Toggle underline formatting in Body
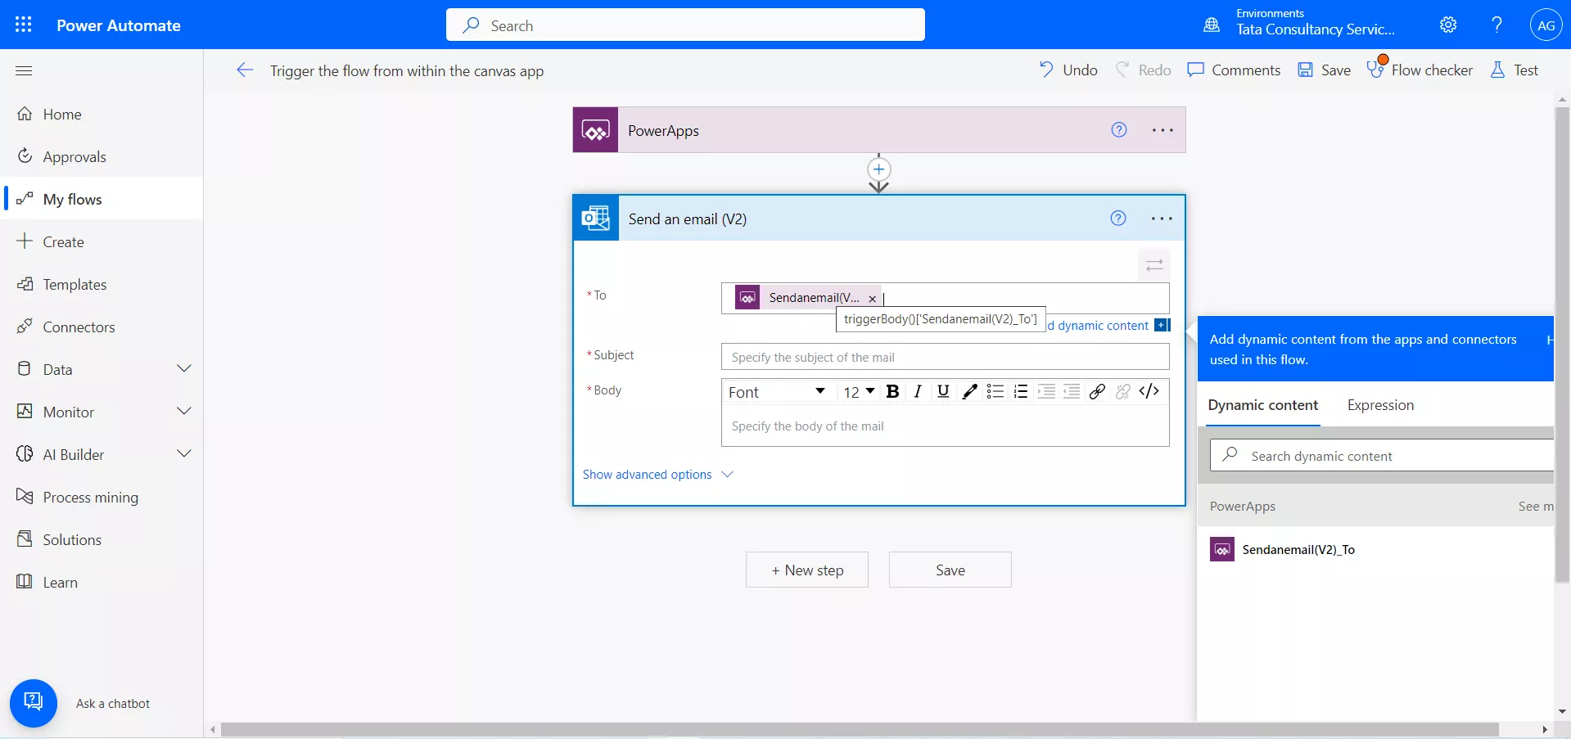Viewport: 1571px width, 739px height. (943, 391)
